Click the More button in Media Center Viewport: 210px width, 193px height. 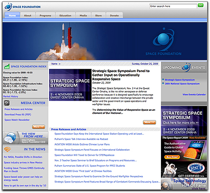(x=38, y=126)
